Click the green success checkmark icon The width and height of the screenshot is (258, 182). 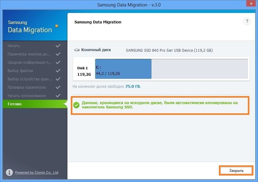(x=76, y=105)
